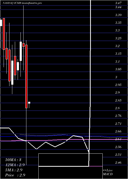Viewport: 128px width, 179px height.
Task: Click the 2.71 price axis label
Action: coord(118,124)
